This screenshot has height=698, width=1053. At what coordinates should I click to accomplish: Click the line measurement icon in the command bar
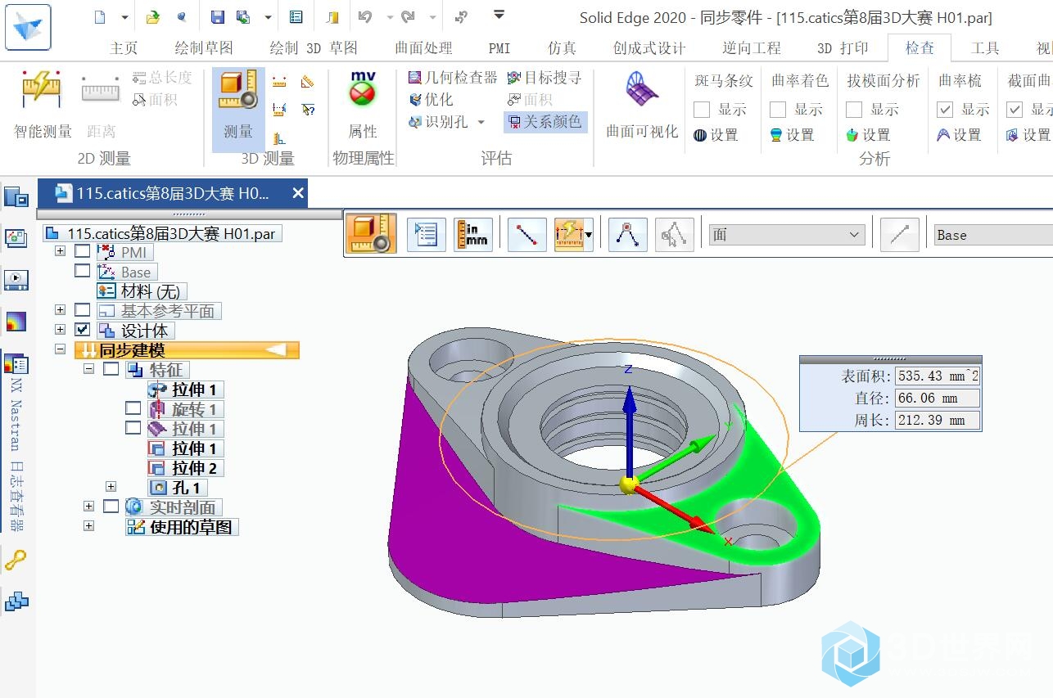(527, 235)
